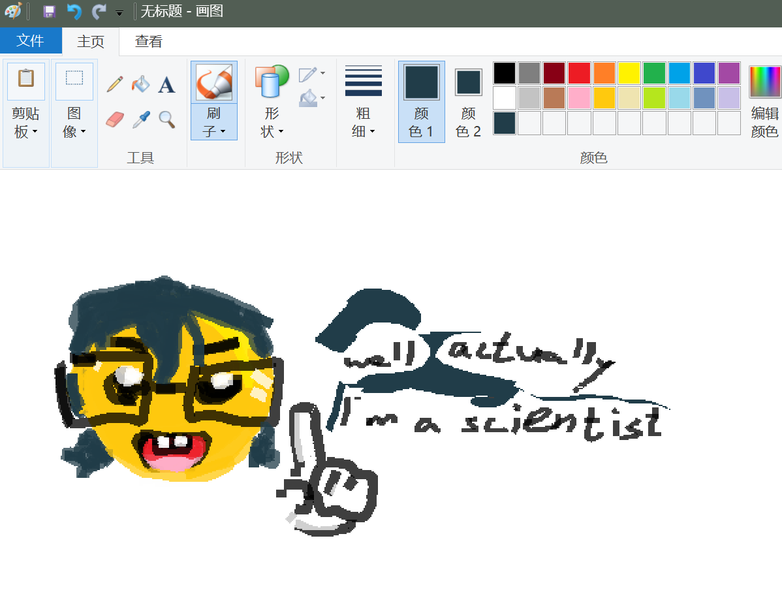Click the Undo arrow
782x598 pixels.
(74, 12)
